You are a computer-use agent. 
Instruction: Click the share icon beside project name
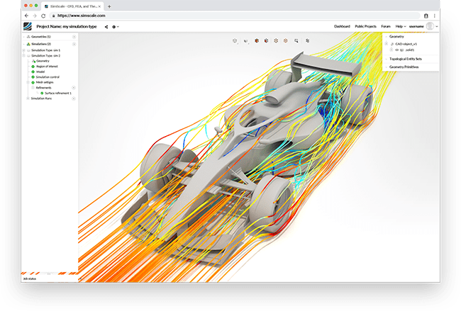coord(106,26)
